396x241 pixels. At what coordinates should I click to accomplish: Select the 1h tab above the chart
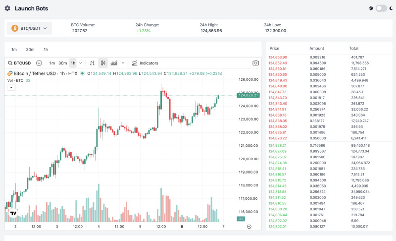[46, 49]
